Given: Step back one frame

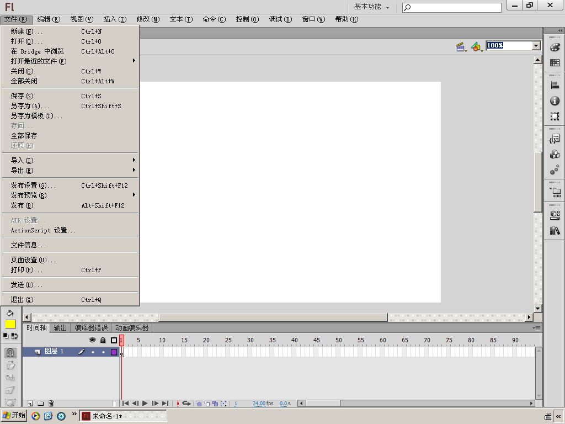Looking at the screenshot, I should (x=135, y=404).
